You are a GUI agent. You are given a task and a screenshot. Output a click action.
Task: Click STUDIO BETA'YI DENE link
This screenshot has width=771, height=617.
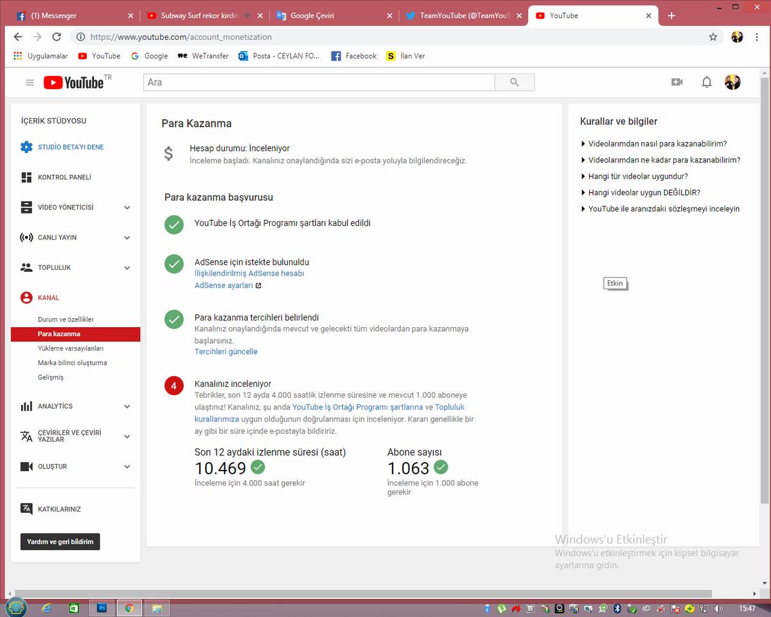point(71,147)
